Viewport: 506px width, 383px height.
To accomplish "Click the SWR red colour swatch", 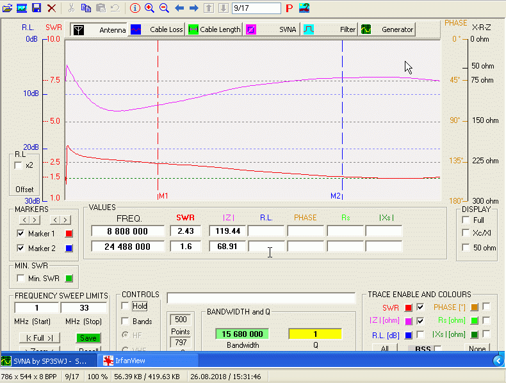I will pos(408,307).
